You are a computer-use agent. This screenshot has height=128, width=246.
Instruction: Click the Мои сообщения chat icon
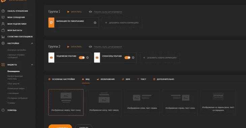click(3, 17)
